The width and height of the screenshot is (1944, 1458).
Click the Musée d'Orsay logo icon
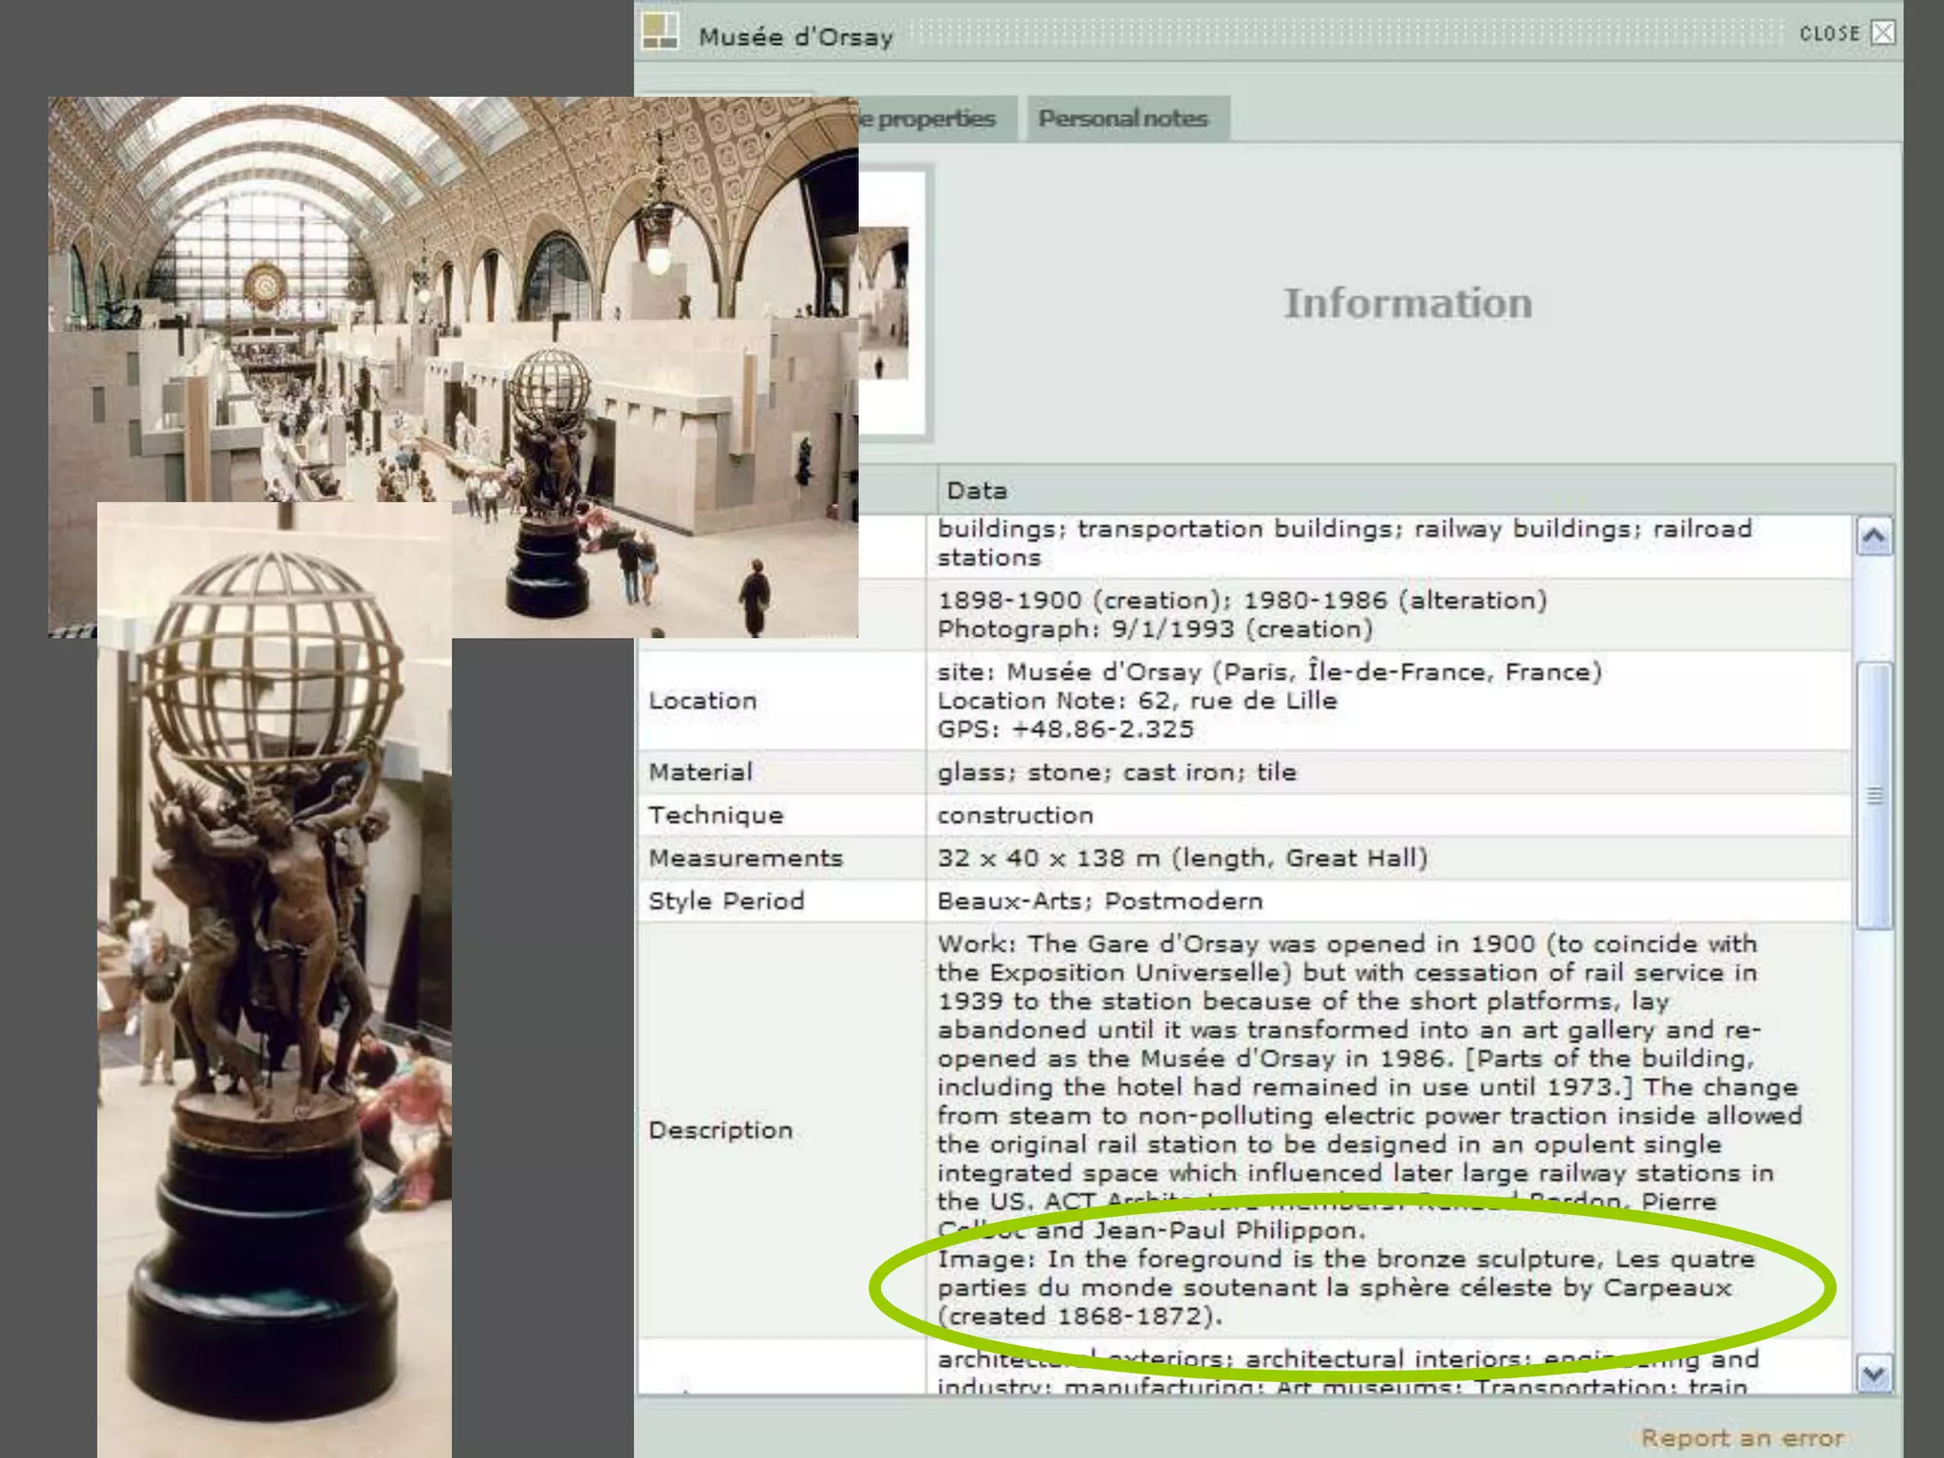pyautogui.click(x=660, y=31)
